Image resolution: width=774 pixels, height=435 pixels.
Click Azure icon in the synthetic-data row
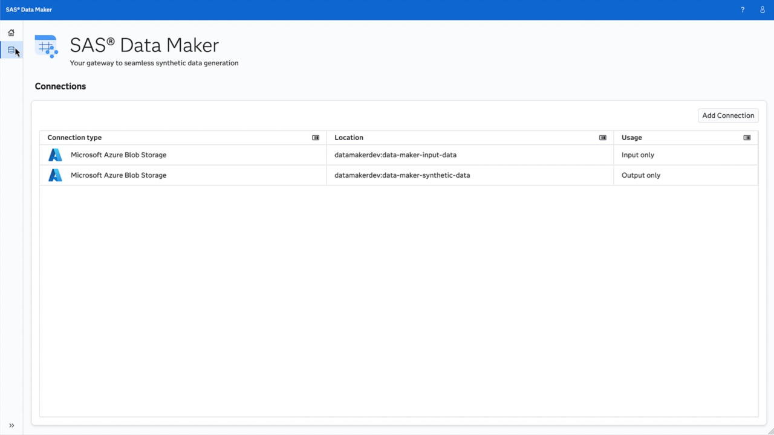click(x=55, y=175)
